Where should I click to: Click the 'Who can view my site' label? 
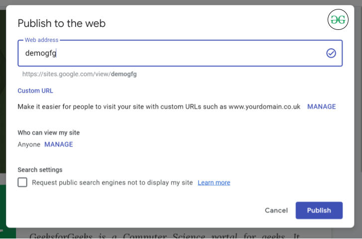49,132
